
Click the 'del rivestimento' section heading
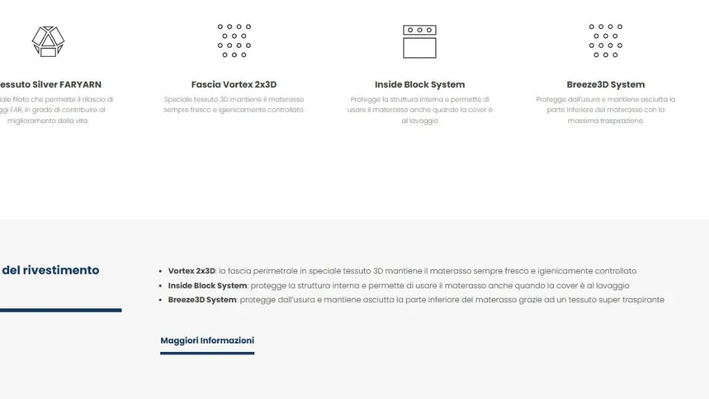tap(51, 270)
